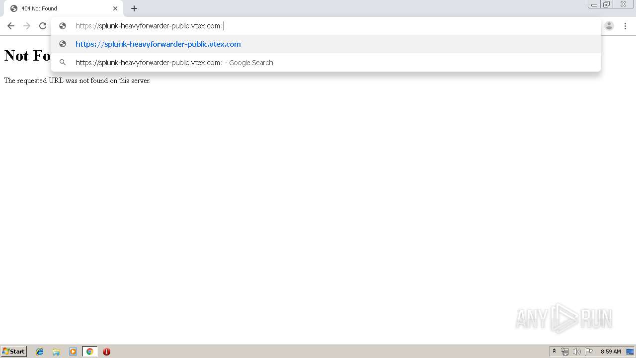Click the 'requested URL was not found' message
Screen dimensions: 636x358
click(x=77, y=81)
